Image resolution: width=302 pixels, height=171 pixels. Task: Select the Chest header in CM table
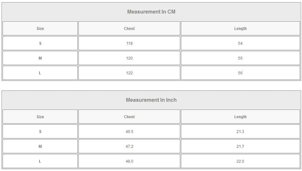(129, 29)
